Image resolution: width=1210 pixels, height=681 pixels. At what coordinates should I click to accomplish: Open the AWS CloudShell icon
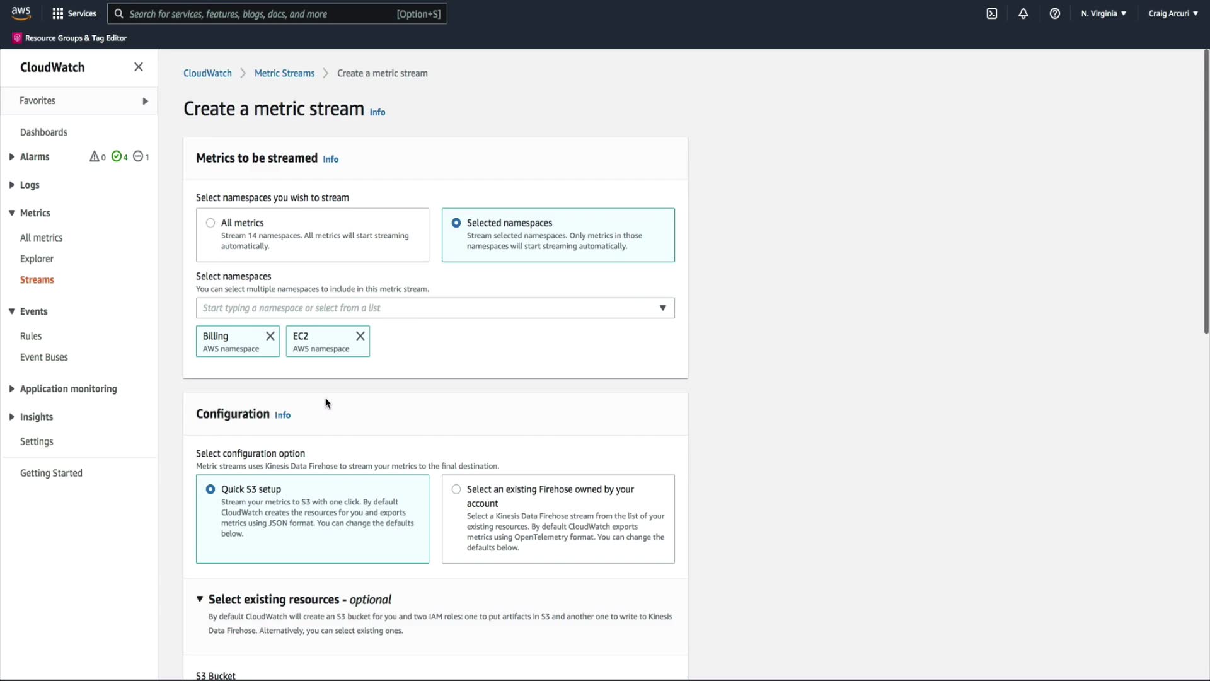click(x=992, y=13)
